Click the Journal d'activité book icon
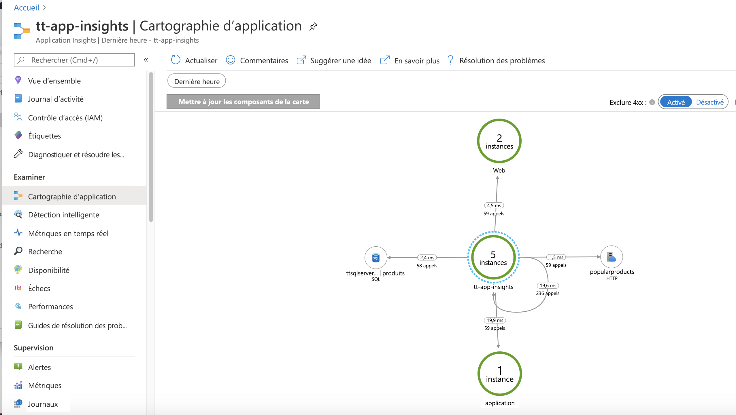 click(x=18, y=98)
